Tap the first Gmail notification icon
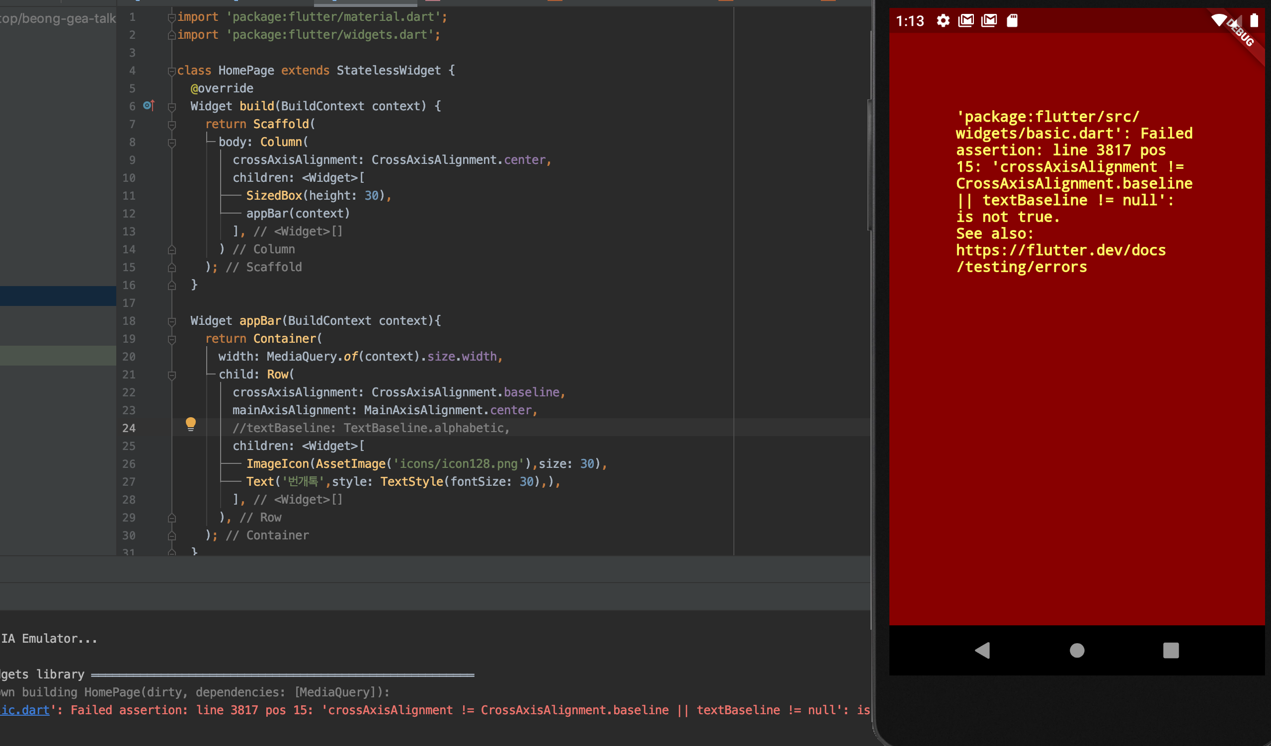This screenshot has width=1271, height=746. tap(966, 21)
